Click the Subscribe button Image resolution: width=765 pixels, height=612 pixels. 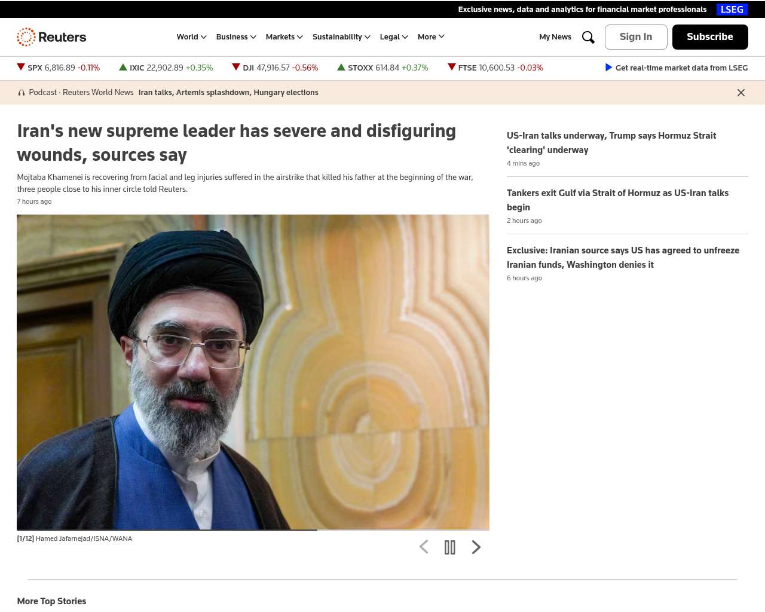click(710, 37)
